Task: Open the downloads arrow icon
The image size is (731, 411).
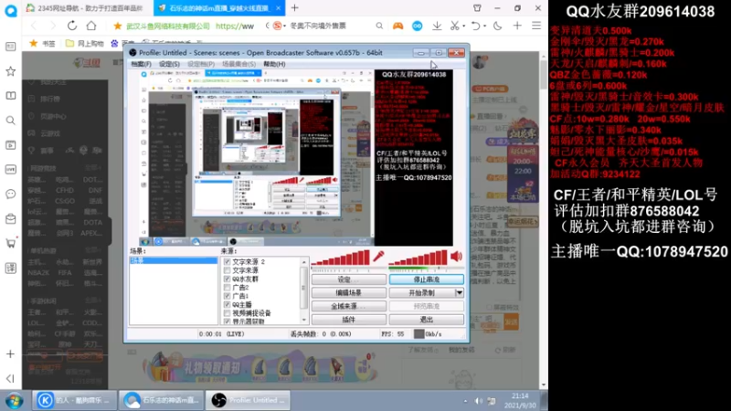Action: [x=437, y=26]
